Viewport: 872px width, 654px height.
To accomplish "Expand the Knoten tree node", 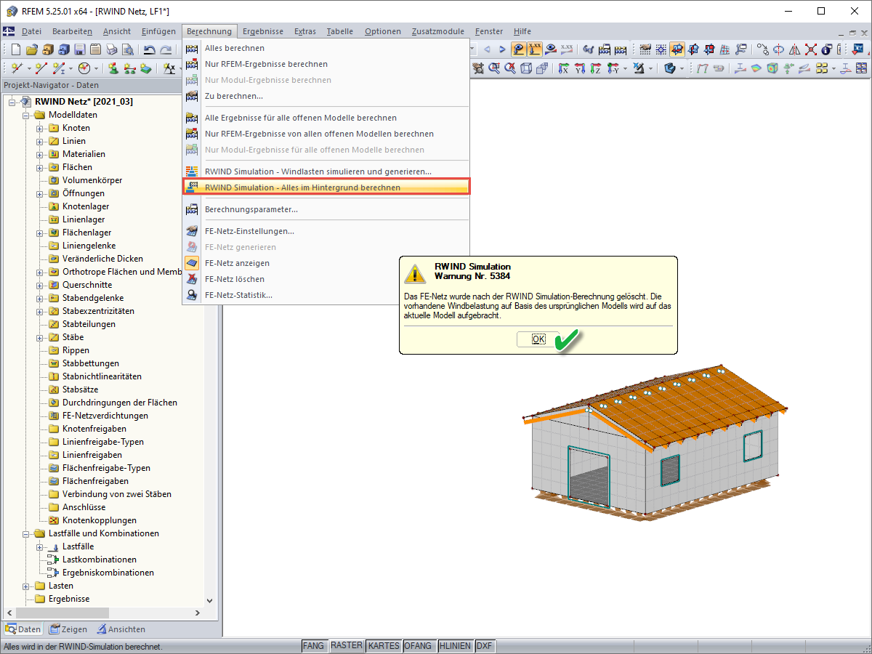I will (x=40, y=128).
